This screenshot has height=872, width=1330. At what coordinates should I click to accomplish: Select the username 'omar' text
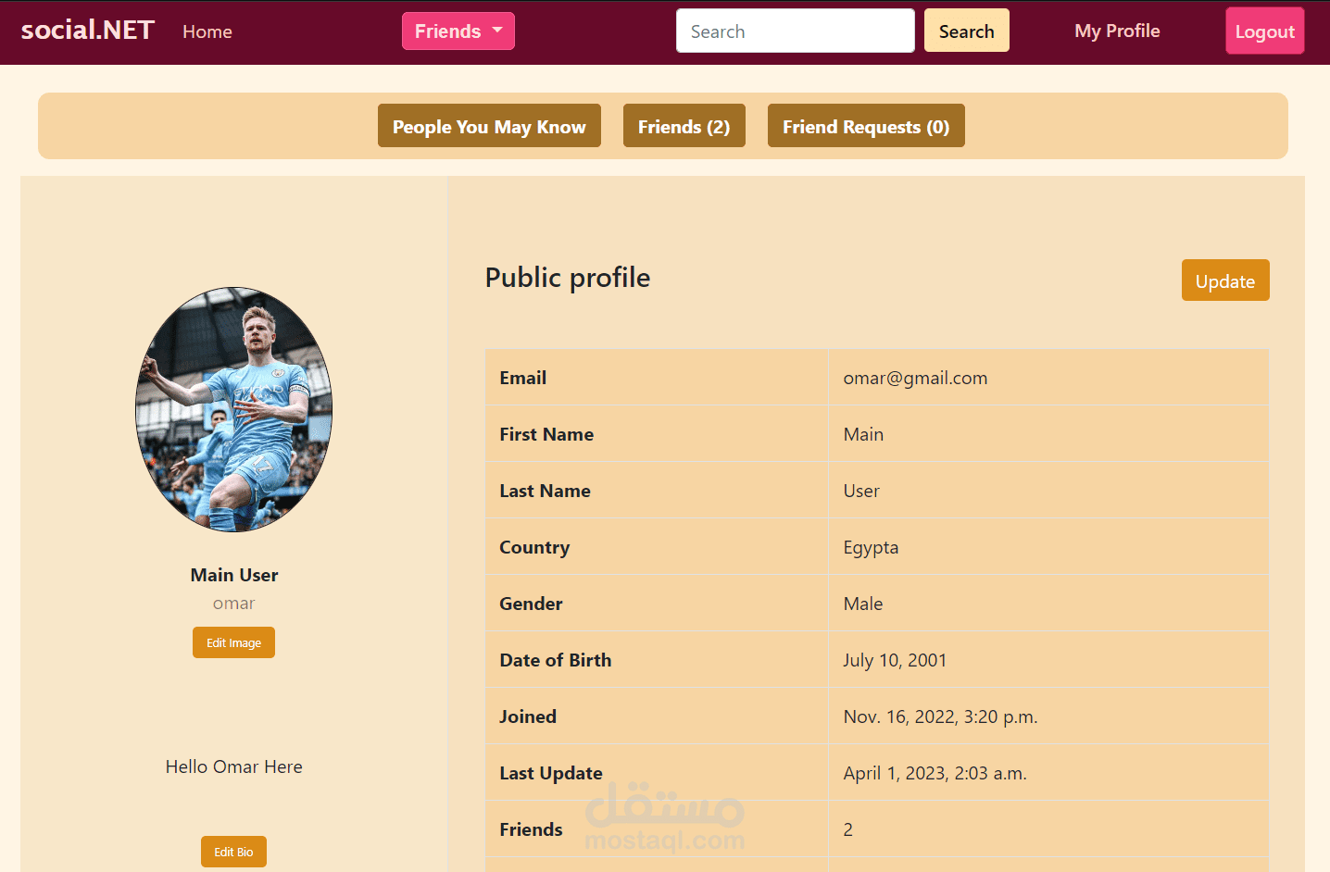[233, 604]
